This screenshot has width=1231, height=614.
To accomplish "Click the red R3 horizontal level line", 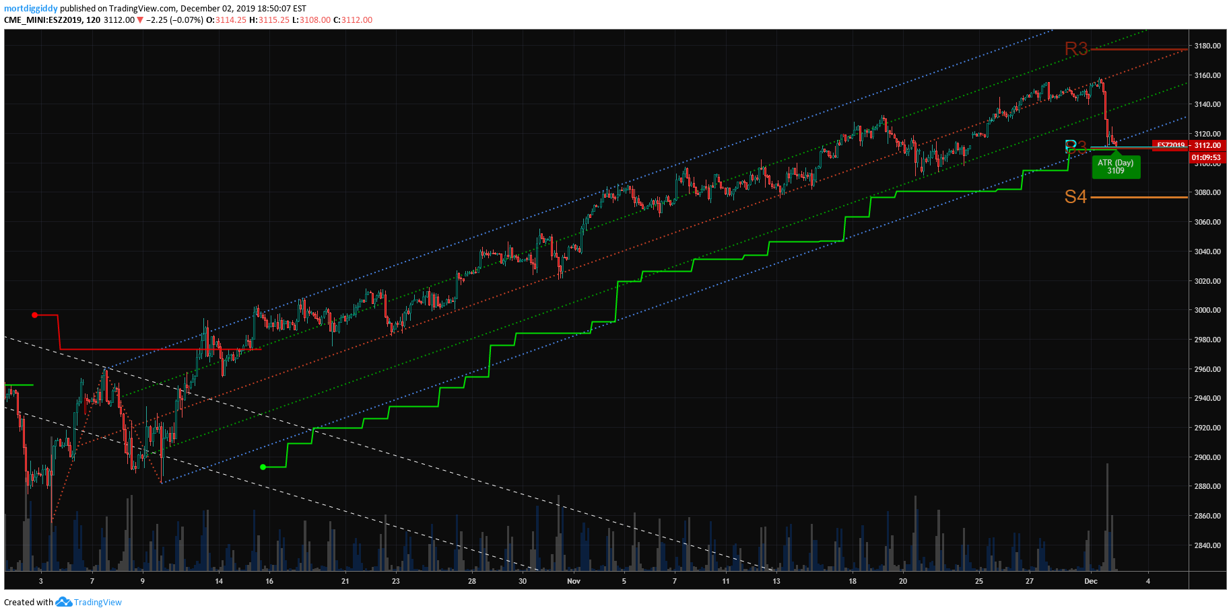I will (1139, 49).
